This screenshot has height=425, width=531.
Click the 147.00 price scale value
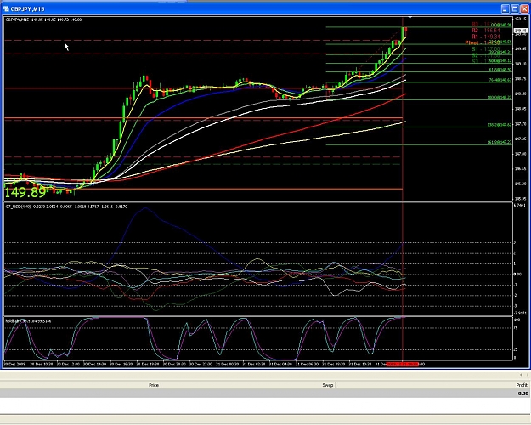coord(520,154)
